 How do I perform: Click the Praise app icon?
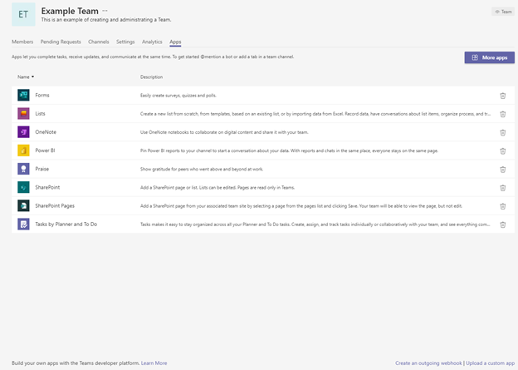pyautogui.click(x=23, y=169)
